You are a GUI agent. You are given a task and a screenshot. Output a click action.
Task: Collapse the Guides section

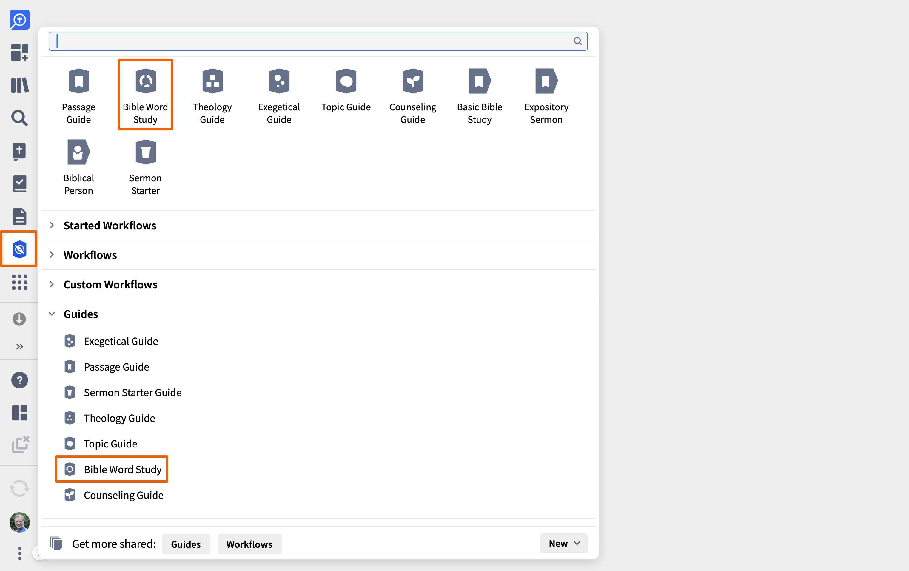click(x=80, y=314)
